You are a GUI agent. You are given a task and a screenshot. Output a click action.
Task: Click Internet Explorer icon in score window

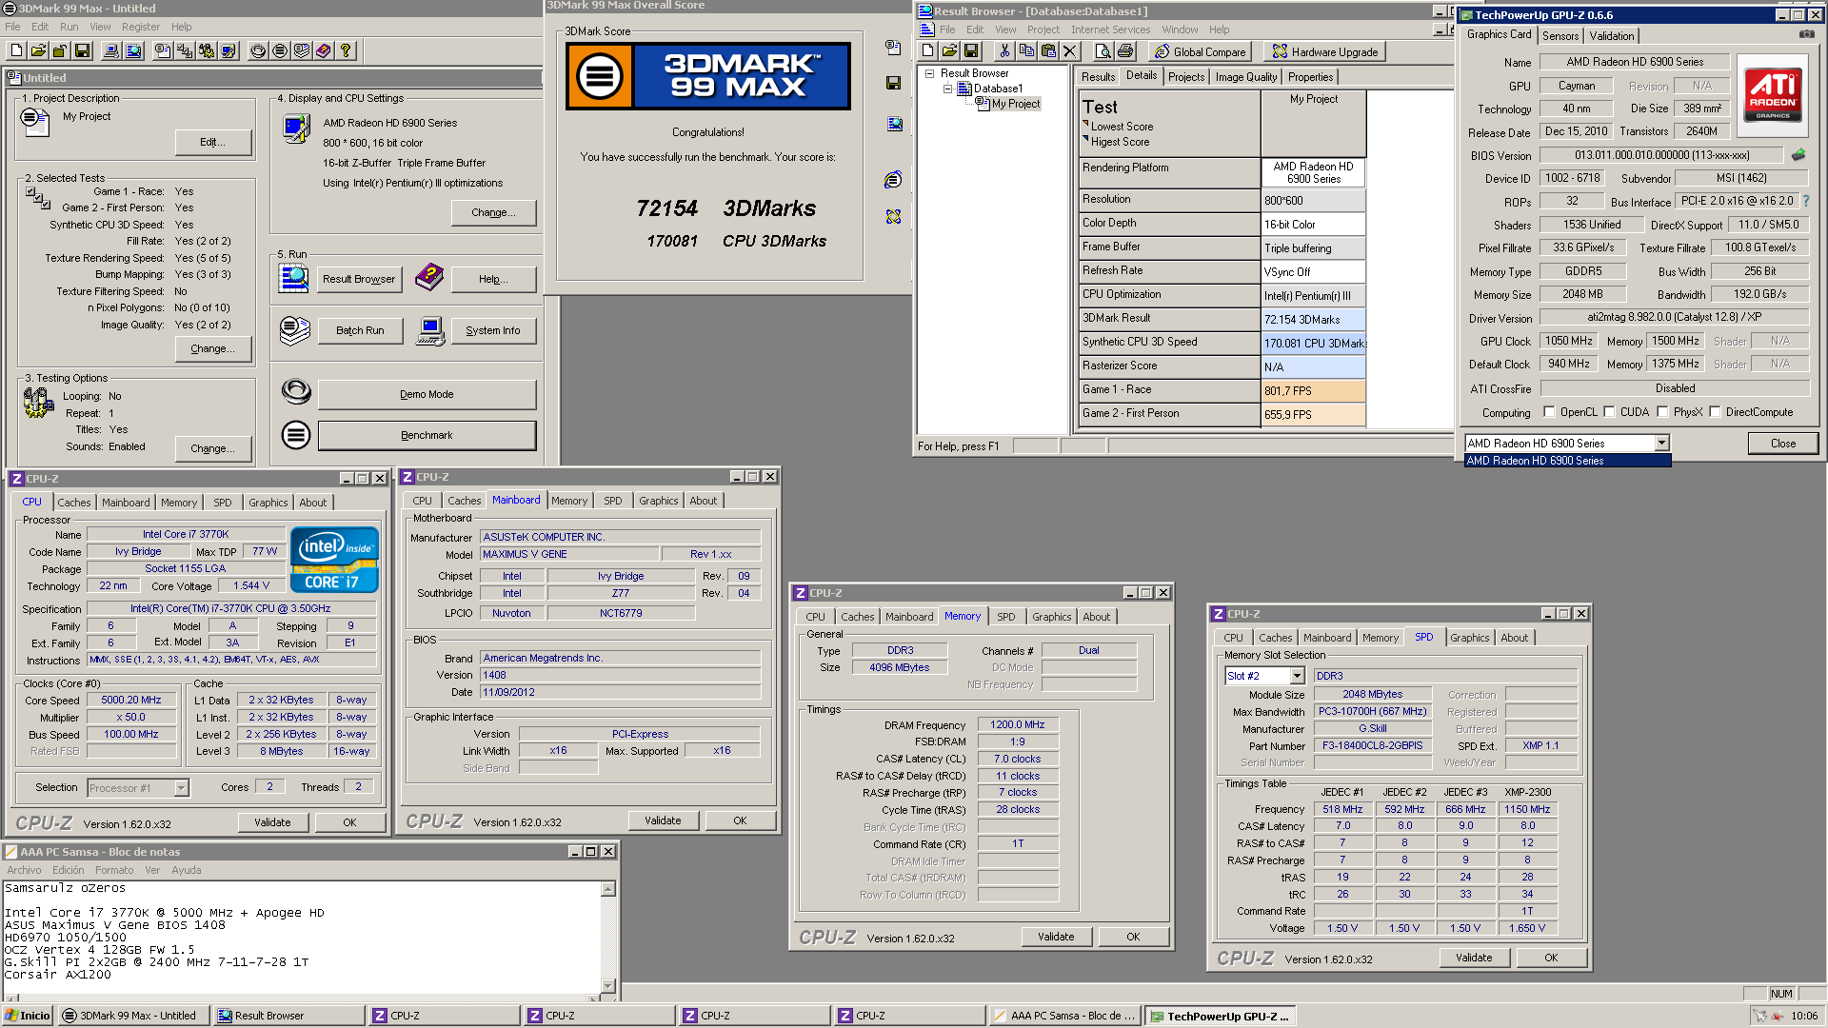click(893, 180)
